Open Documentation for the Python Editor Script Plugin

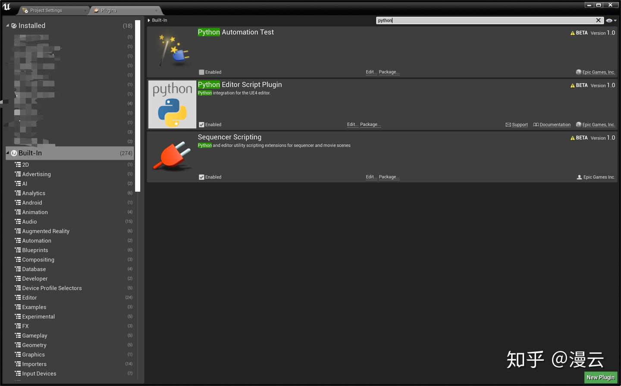[x=555, y=124]
